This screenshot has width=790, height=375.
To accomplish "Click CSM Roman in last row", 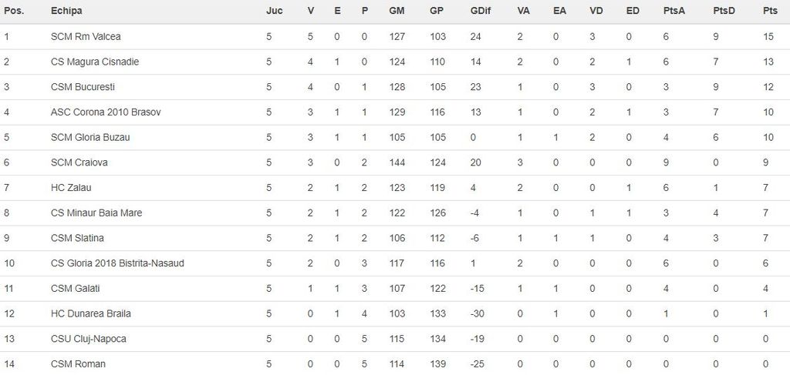I will coord(78,364).
